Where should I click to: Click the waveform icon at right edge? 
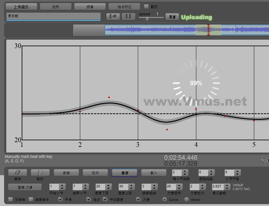coord(265,160)
